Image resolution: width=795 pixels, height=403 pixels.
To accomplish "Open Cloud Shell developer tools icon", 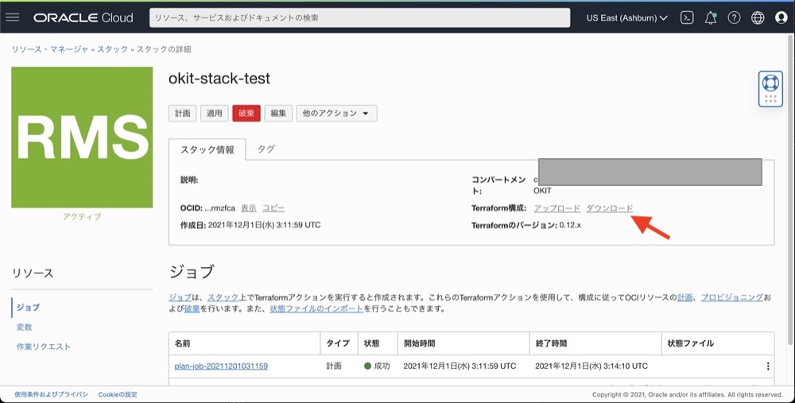I will 687,17.
